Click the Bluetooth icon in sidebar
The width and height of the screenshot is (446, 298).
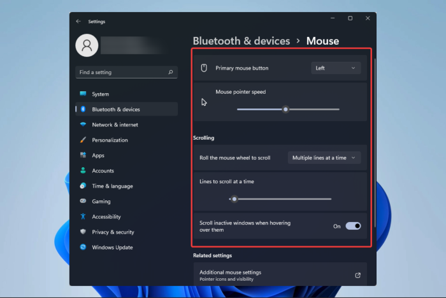(x=83, y=109)
